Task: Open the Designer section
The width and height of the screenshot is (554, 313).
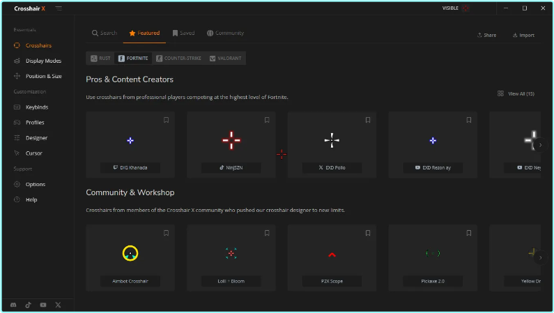Action: tap(36, 138)
